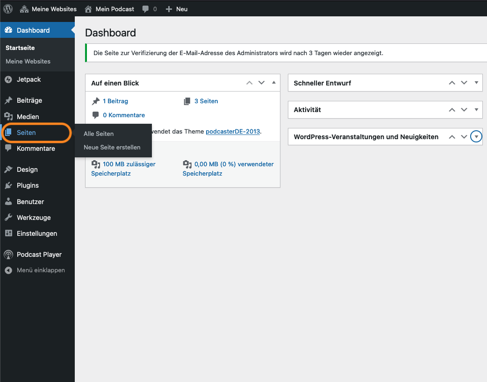The image size is (487, 382).
Task: Click the Neu label in admin bar
Action: (182, 9)
